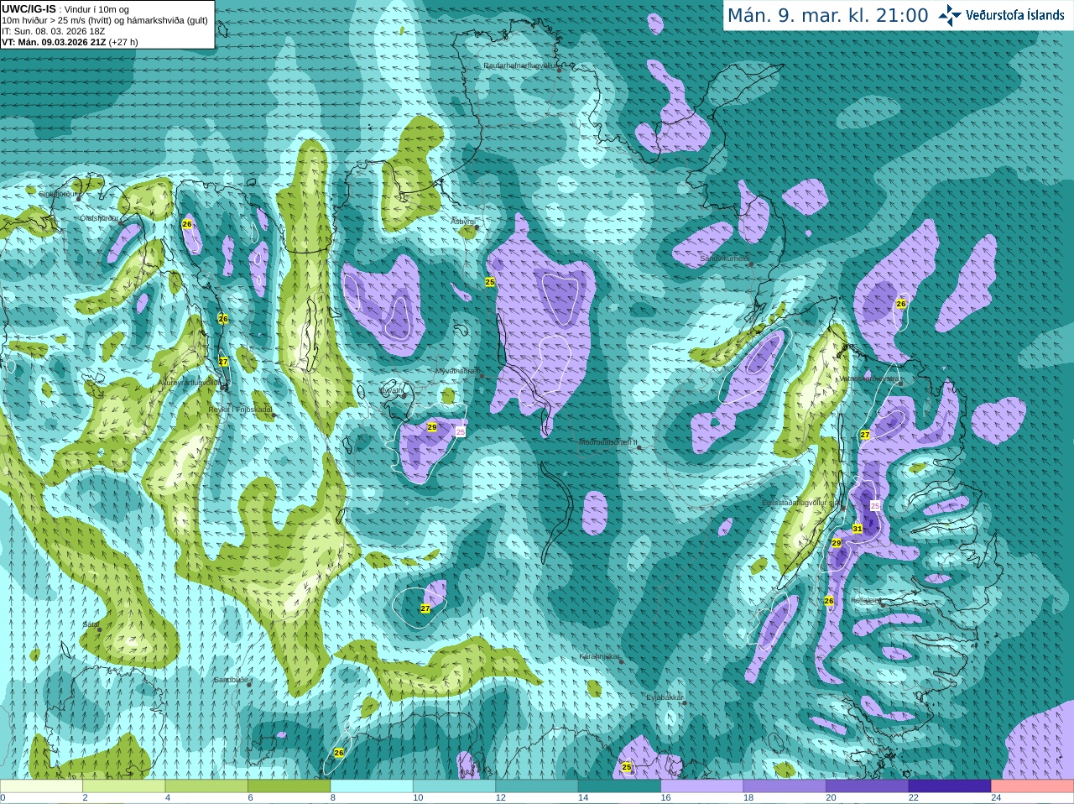Viewport: 1074px width, 804px height.
Task: Click the 'Vatnsskarð eystra' station label
Action: click(870, 379)
